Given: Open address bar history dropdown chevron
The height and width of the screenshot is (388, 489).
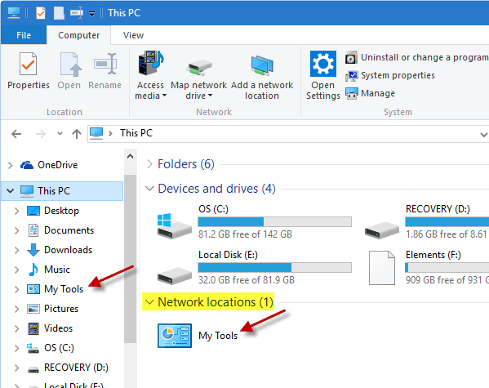Looking at the screenshot, I should tap(484, 135).
